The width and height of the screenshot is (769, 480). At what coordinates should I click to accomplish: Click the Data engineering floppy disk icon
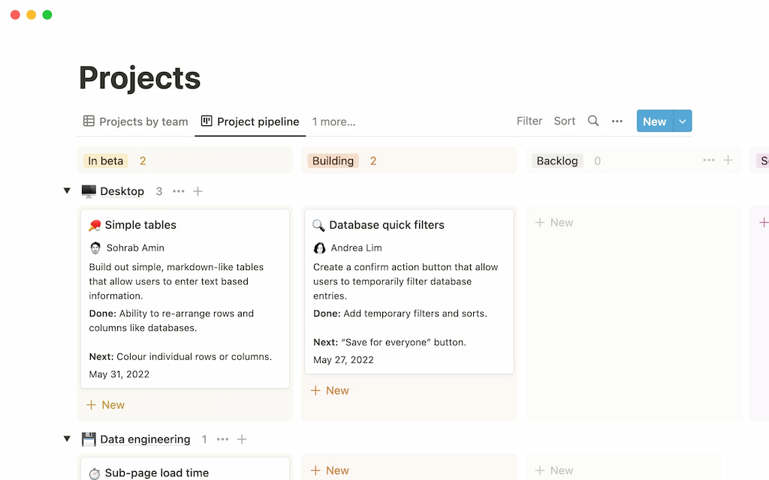click(89, 439)
